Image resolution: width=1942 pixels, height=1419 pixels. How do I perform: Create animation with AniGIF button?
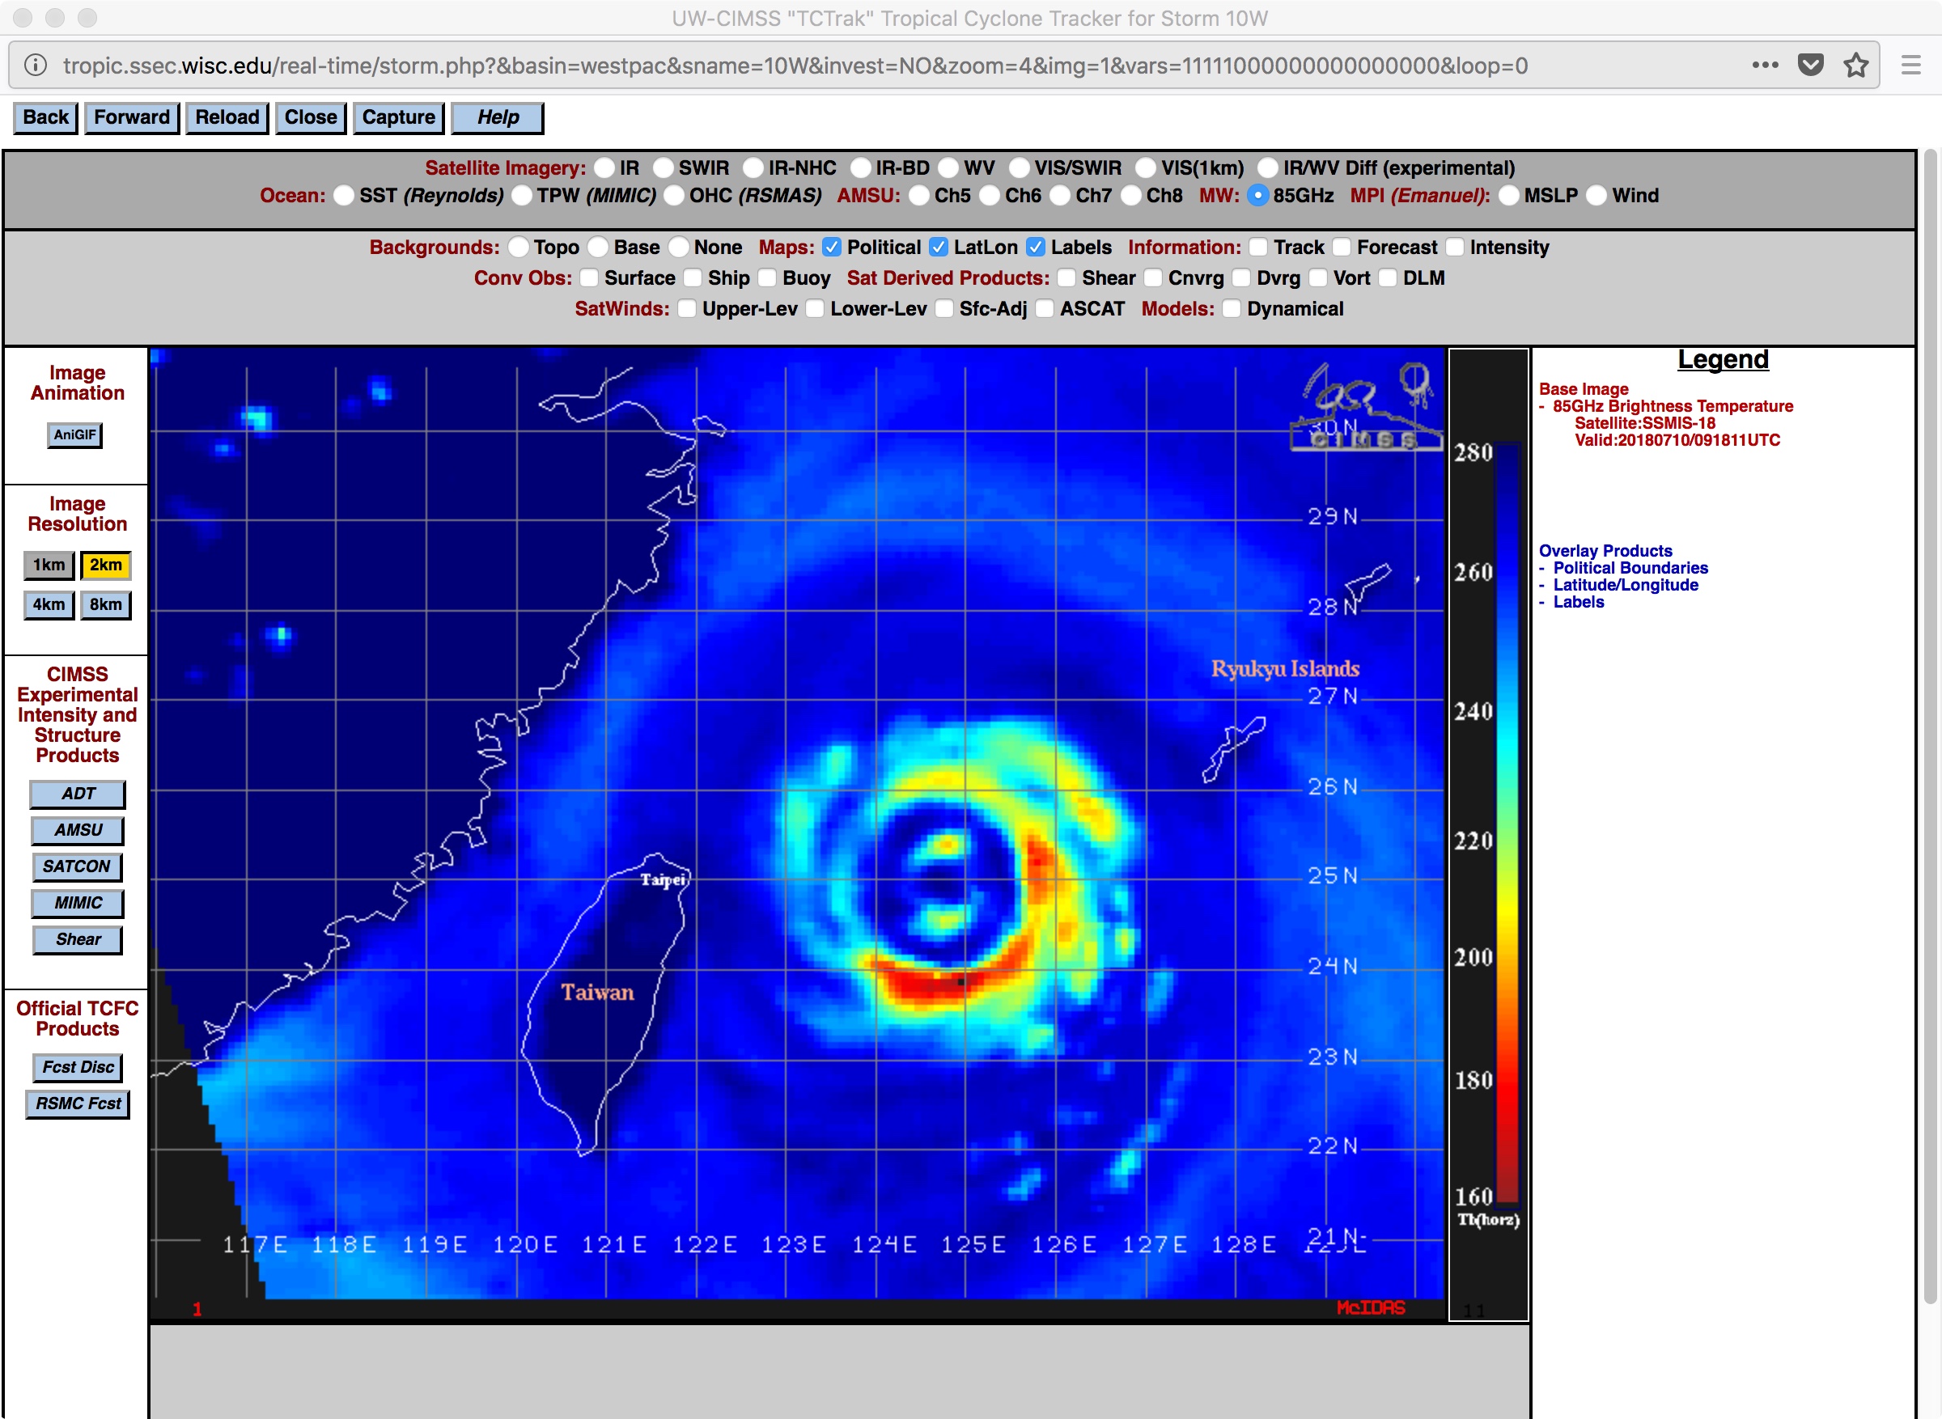(x=74, y=435)
